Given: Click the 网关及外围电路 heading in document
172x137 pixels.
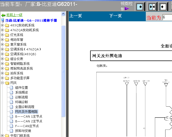Looking at the screenshot, I should click(107, 56).
